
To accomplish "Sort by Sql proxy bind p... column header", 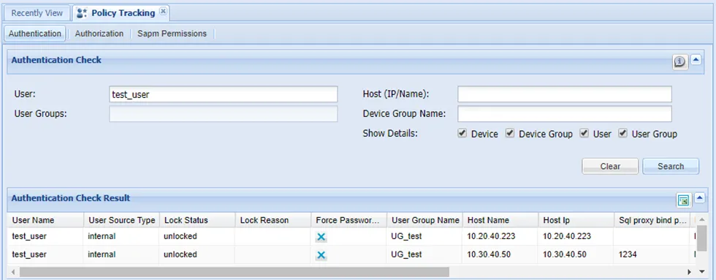I will pos(652,220).
